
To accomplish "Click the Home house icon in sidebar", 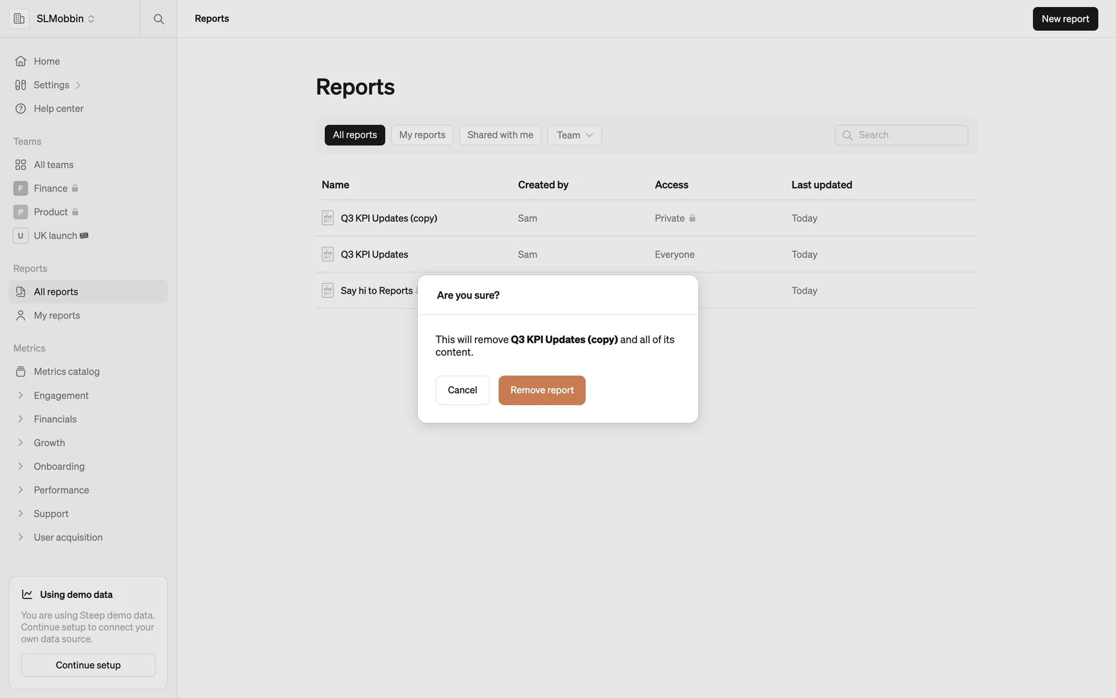I will point(20,61).
